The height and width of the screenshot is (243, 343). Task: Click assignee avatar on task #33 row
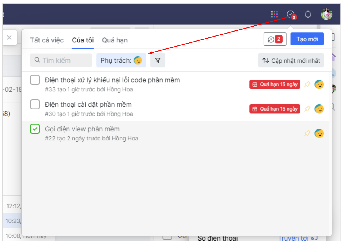pos(319,85)
